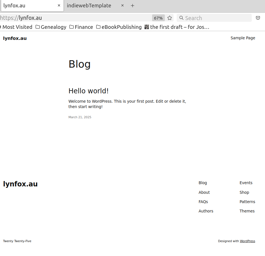
Task: Select the lynfox.au tab
Action: (28, 5)
